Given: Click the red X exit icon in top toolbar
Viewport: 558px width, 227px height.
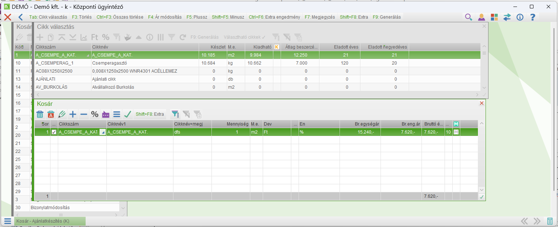Looking at the screenshot, I should (x=7, y=17).
